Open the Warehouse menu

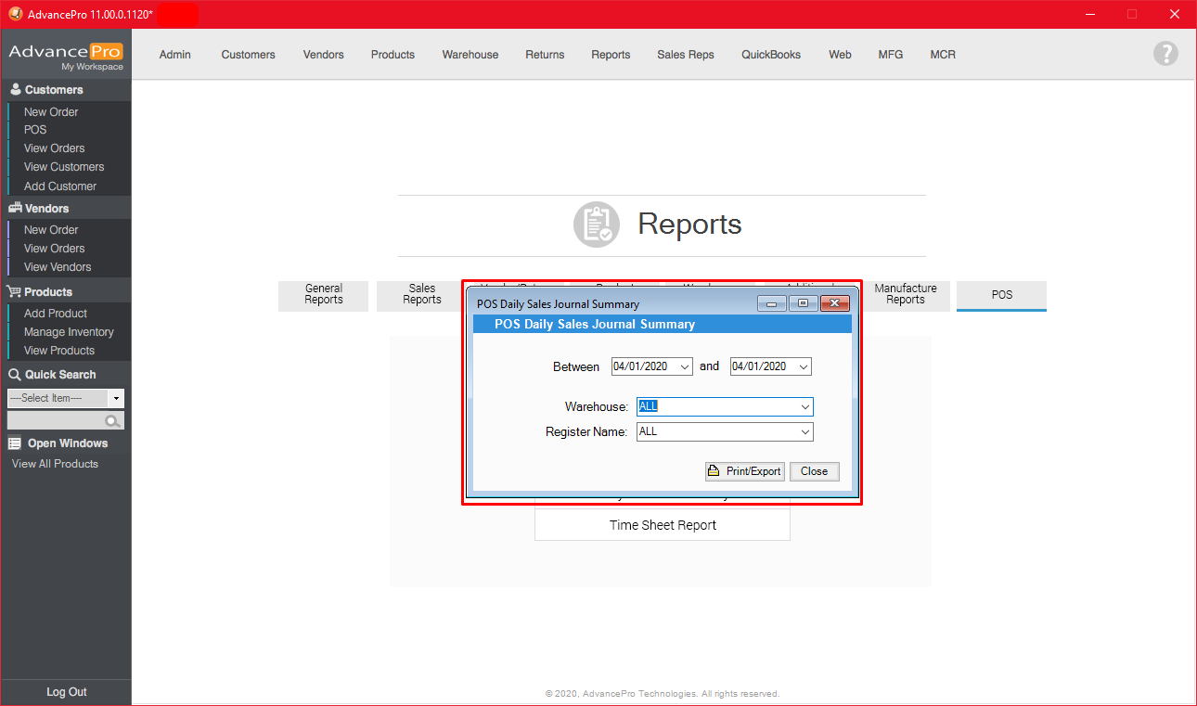click(x=470, y=55)
